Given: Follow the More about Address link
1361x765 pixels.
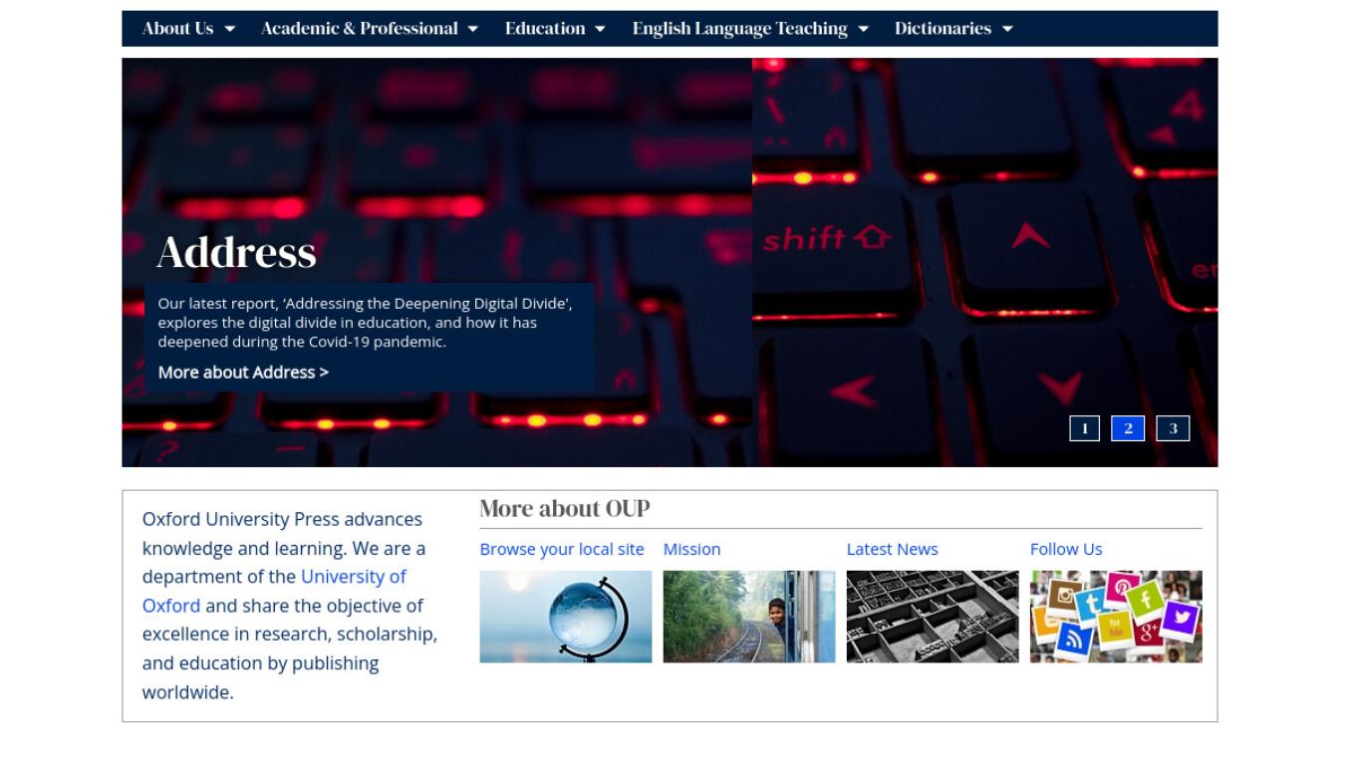Looking at the screenshot, I should [x=243, y=372].
